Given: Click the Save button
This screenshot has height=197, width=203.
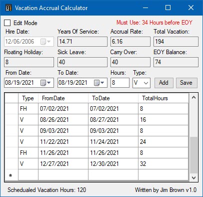Looking at the screenshot, I should 186,83.
